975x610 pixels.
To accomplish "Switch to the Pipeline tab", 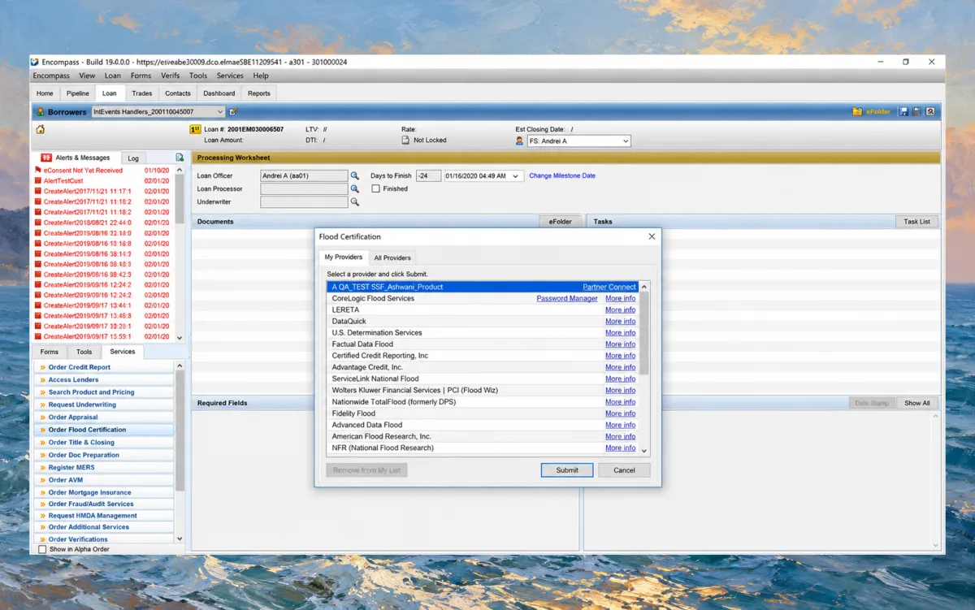I will (x=78, y=93).
